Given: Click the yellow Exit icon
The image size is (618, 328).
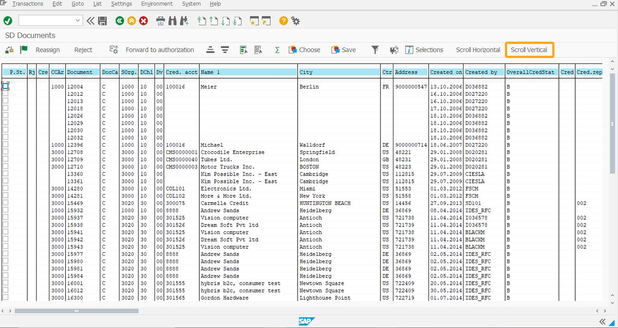Looking at the screenshot, I should pos(131,21).
